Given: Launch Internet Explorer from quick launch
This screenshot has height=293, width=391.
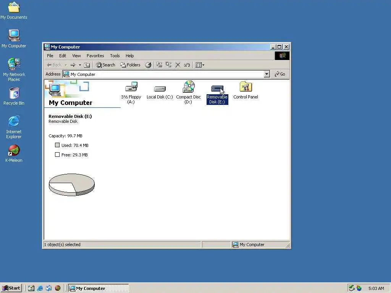Looking at the screenshot, I should [x=40, y=288].
